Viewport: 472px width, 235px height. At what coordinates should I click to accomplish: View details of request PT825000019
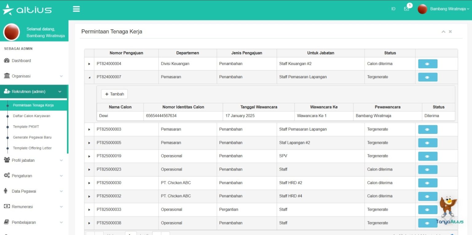(427, 156)
